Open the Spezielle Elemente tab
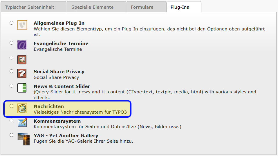 [93, 7]
